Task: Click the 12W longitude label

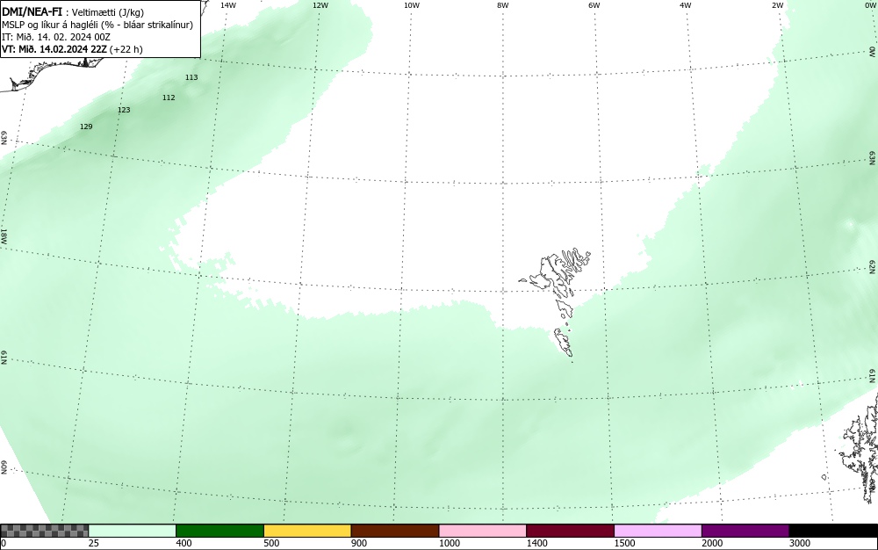Action: tap(320, 5)
